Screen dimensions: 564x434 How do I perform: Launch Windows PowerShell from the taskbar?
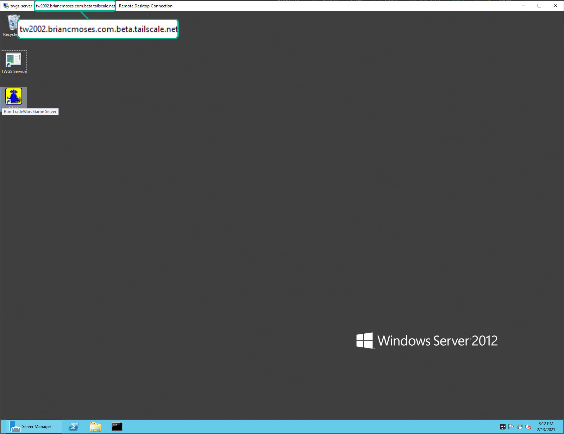pos(74,426)
